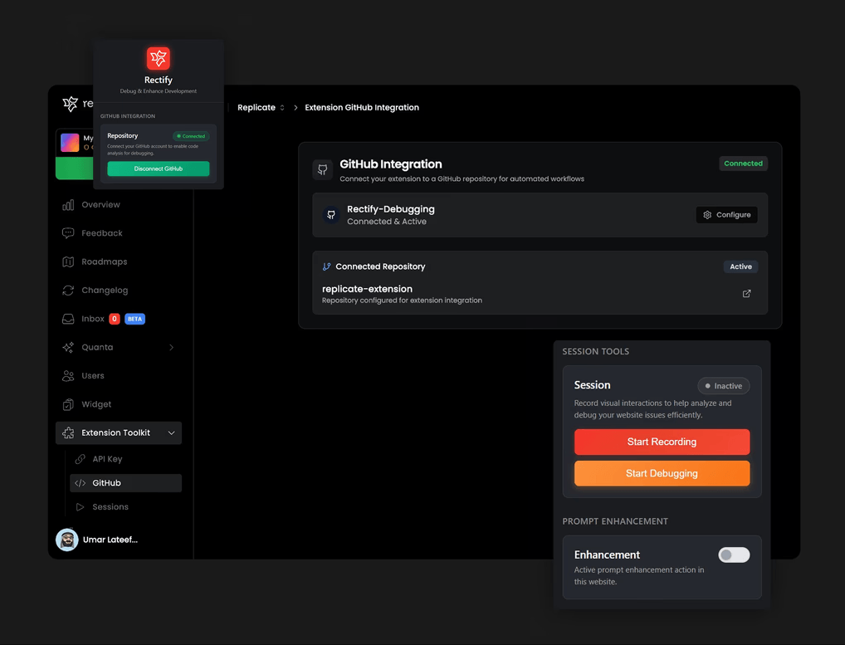Open Overview in the sidebar
Screen dimensions: 845x645
click(119, 205)
